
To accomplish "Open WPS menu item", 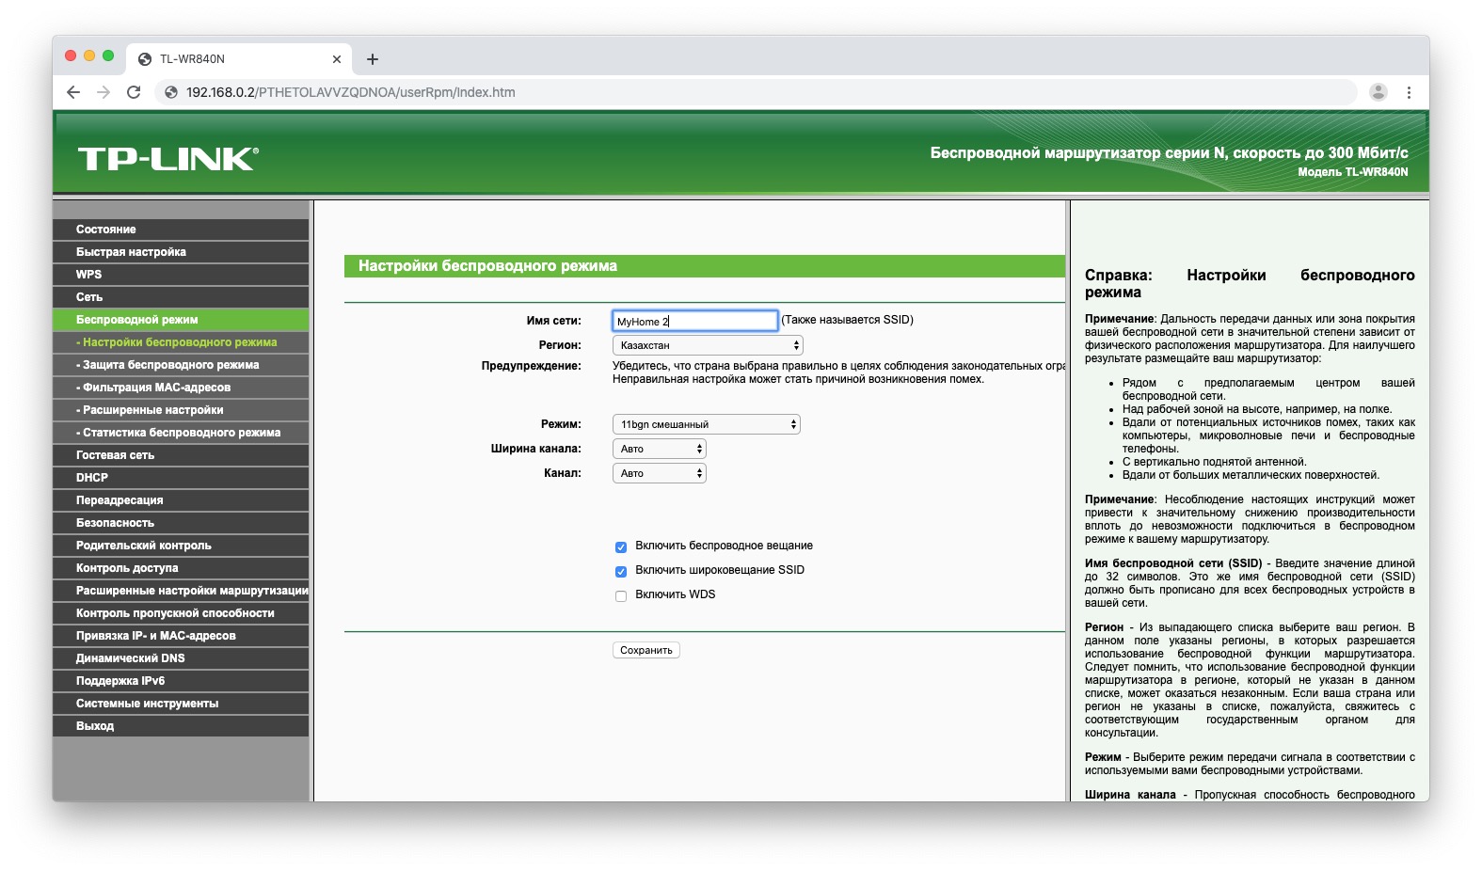I will coord(181,275).
